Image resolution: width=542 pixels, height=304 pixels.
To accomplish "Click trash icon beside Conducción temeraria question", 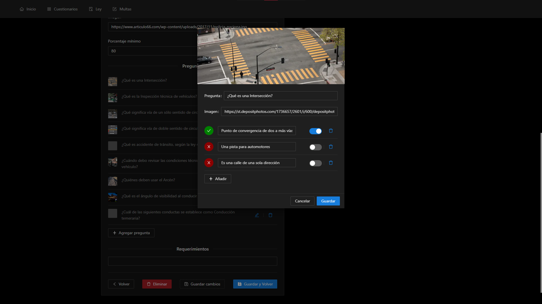I will coord(270,215).
